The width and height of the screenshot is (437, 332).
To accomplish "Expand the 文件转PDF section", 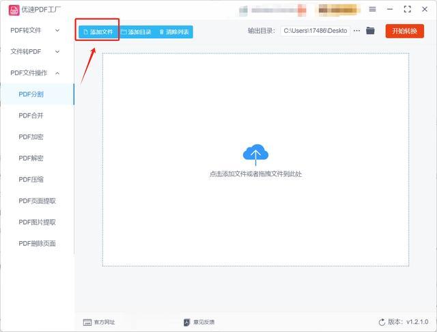I will tap(35, 51).
